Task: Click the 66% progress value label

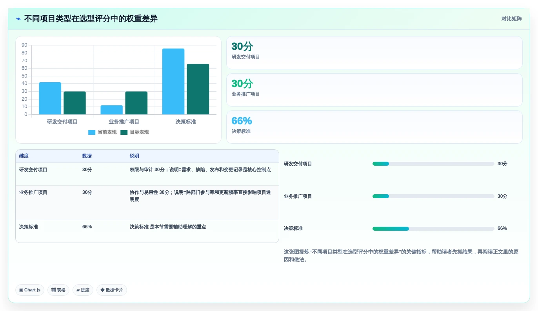Action: click(x=502, y=228)
